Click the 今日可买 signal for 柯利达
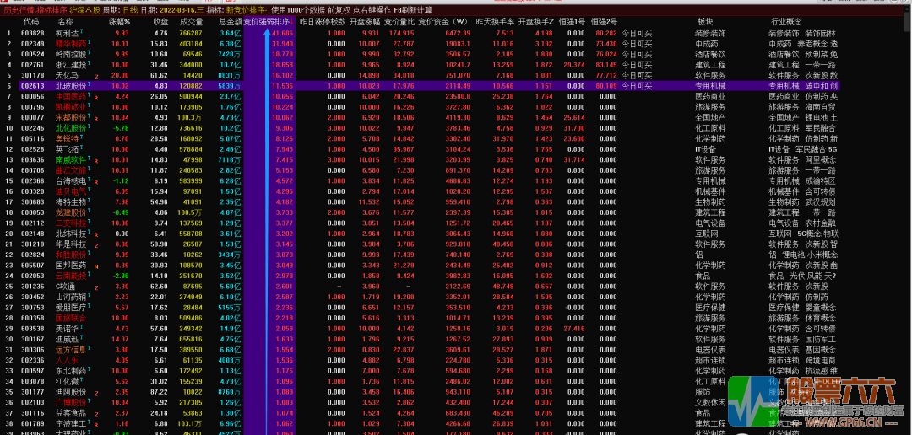Image resolution: width=912 pixels, height=435 pixels. (x=636, y=32)
